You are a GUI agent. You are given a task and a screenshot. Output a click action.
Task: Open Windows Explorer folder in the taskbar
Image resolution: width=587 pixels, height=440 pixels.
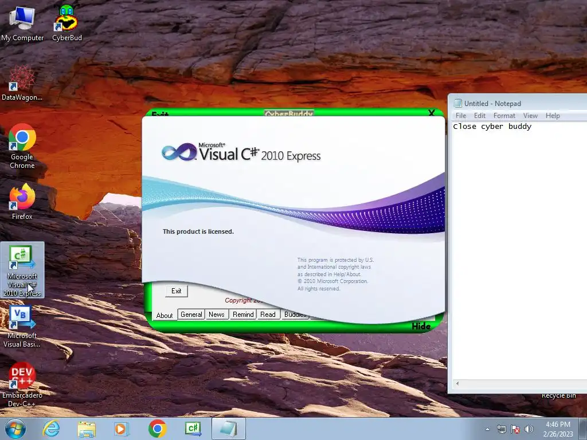tap(87, 429)
